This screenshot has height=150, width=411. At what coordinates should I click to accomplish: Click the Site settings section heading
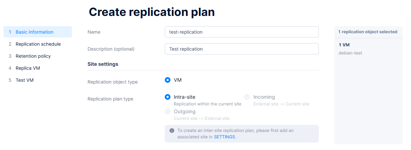tap(103, 64)
